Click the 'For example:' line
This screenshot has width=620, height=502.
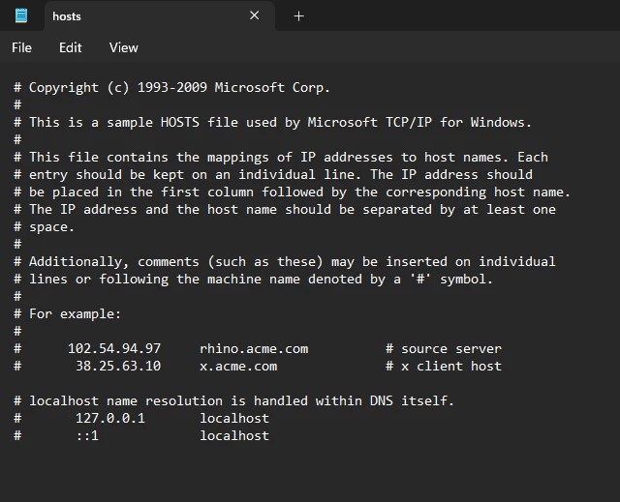(75, 314)
